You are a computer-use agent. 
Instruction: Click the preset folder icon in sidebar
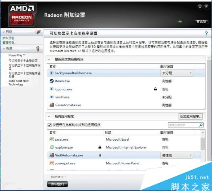pos(38,32)
